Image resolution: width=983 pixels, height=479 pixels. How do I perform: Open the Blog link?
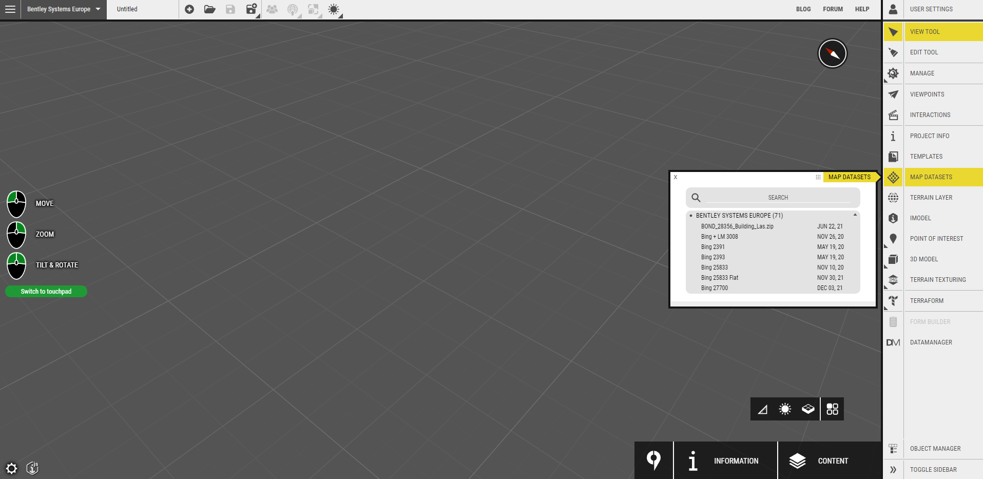coord(803,9)
